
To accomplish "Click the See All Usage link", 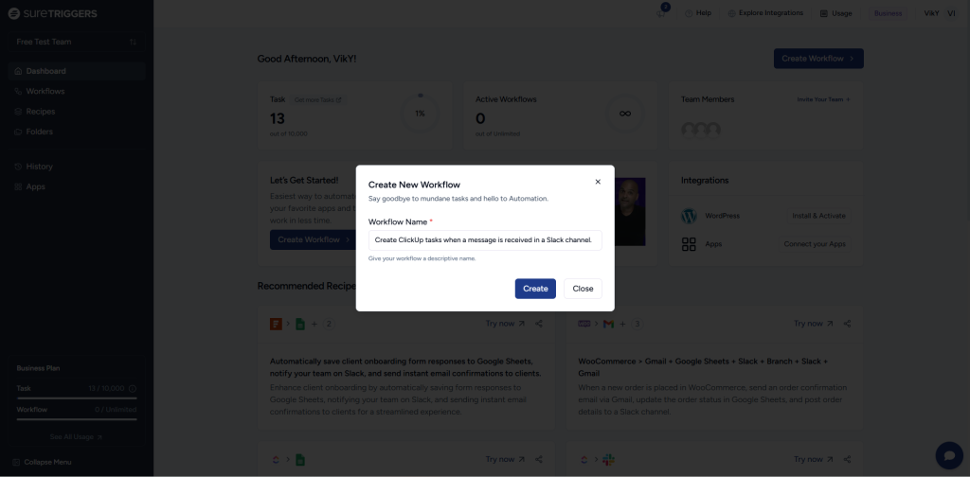I will tap(76, 437).
